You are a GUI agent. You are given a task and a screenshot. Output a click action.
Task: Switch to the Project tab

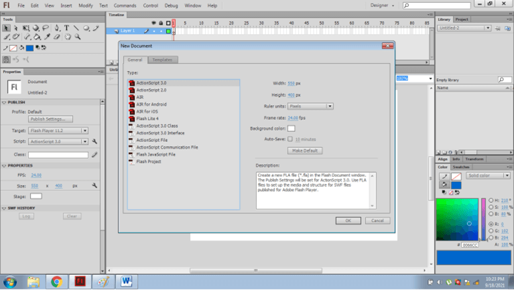coord(462,19)
